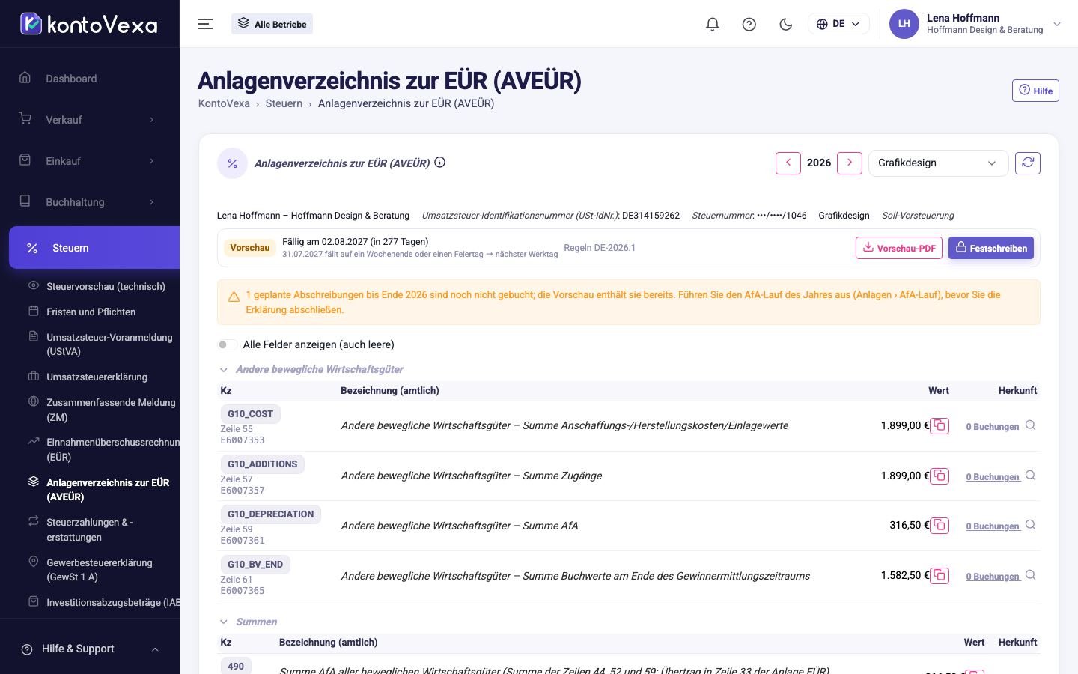Screen dimensions: 1078x674
Task: Open the notifications bell
Action: [713, 24]
